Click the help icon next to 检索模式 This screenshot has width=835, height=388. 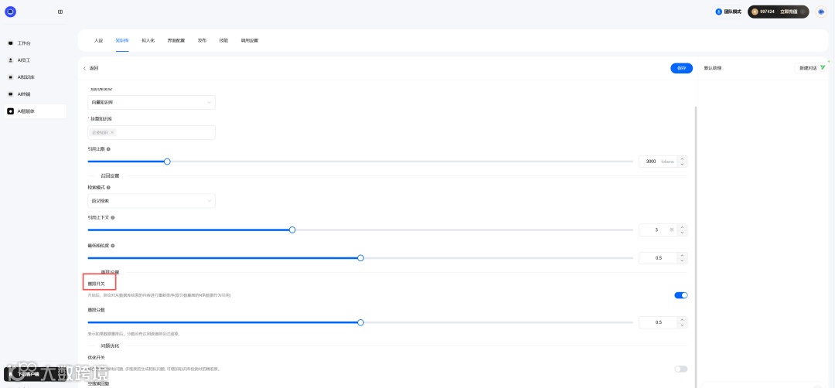pos(108,187)
